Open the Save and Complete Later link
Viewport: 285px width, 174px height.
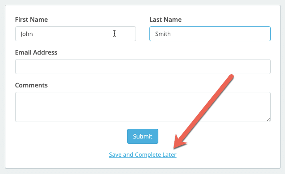143,154
